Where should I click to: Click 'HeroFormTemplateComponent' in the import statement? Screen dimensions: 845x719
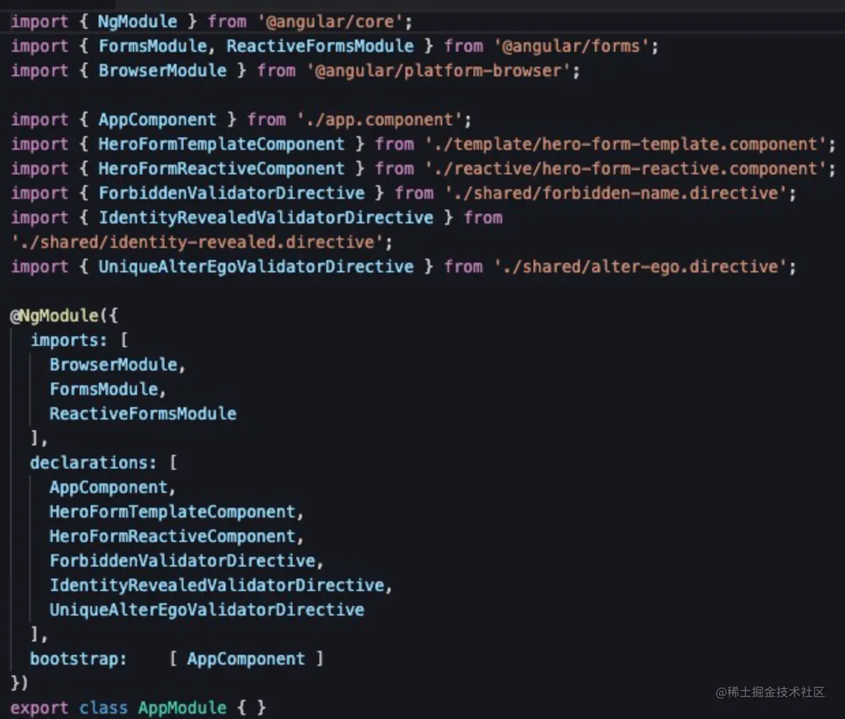pos(221,144)
